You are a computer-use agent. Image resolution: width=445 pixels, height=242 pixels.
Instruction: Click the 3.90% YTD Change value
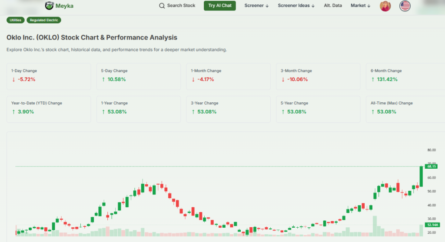[26, 112]
